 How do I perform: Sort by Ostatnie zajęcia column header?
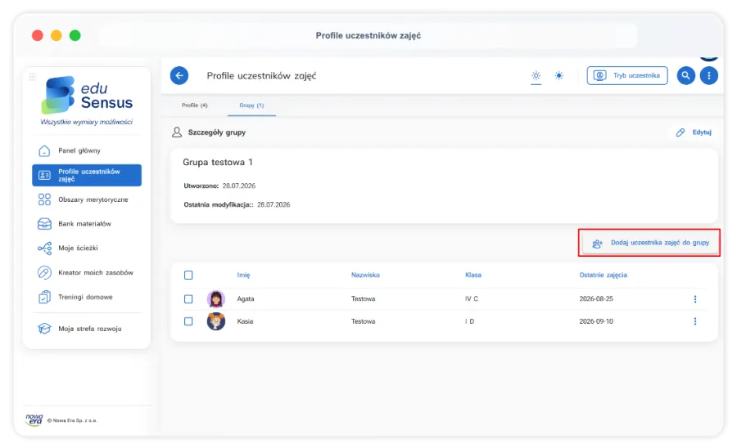coord(603,275)
